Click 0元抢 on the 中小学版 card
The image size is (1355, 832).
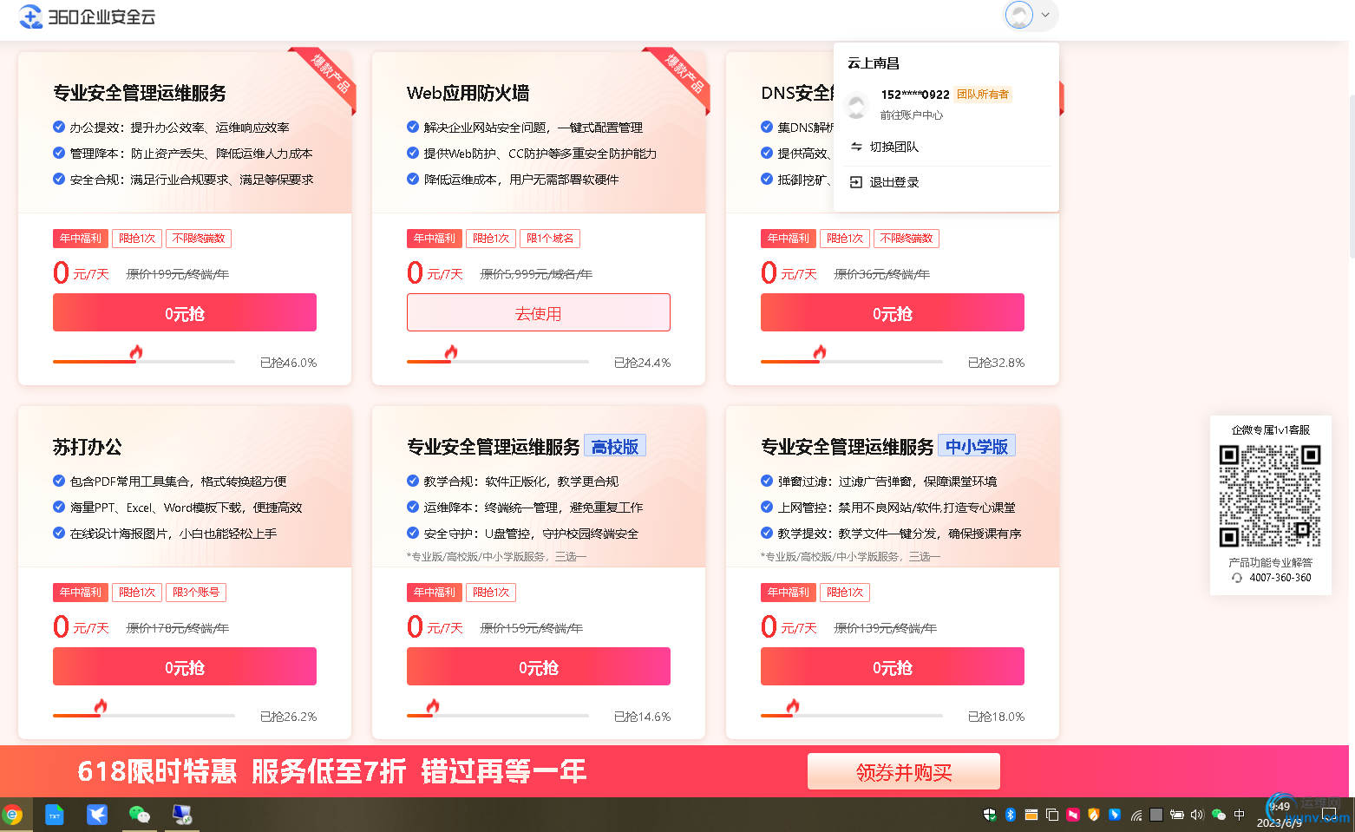coord(893,666)
